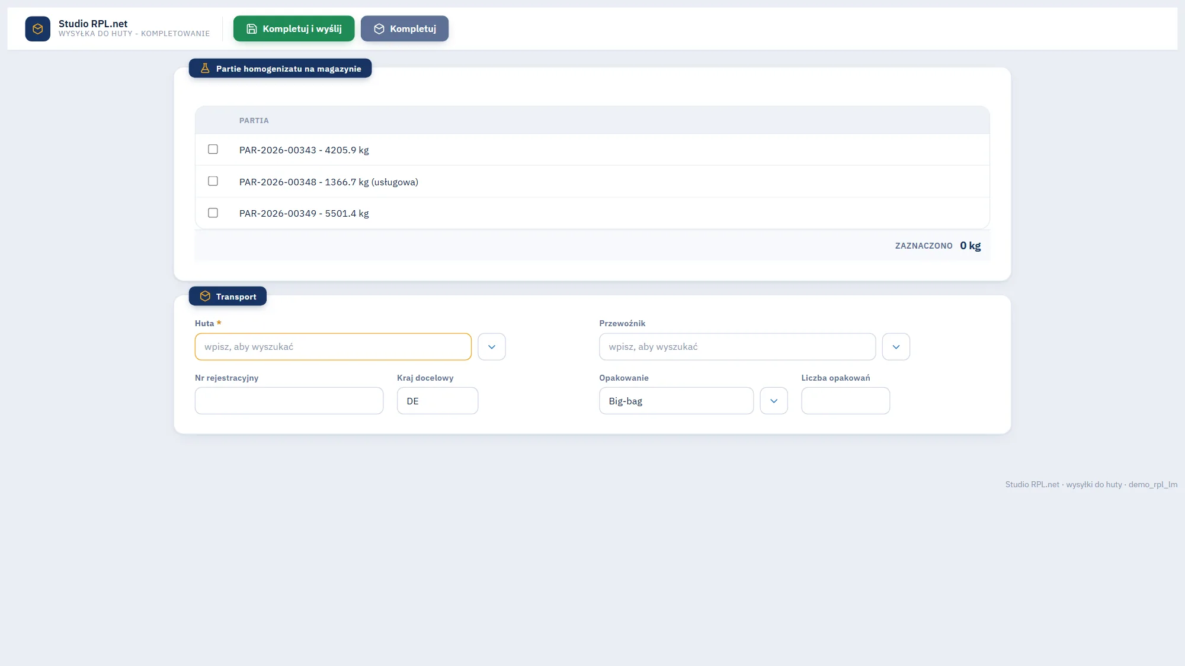Click the text PAR-2026-00348 - 1366.7 kg (usługowa)

(x=329, y=182)
